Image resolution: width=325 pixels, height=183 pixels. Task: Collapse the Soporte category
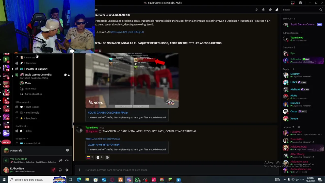click(x=22, y=139)
